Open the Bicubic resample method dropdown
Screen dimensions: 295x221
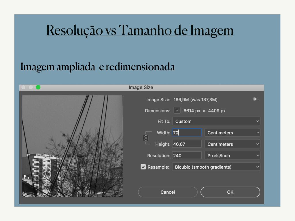(x=216, y=167)
